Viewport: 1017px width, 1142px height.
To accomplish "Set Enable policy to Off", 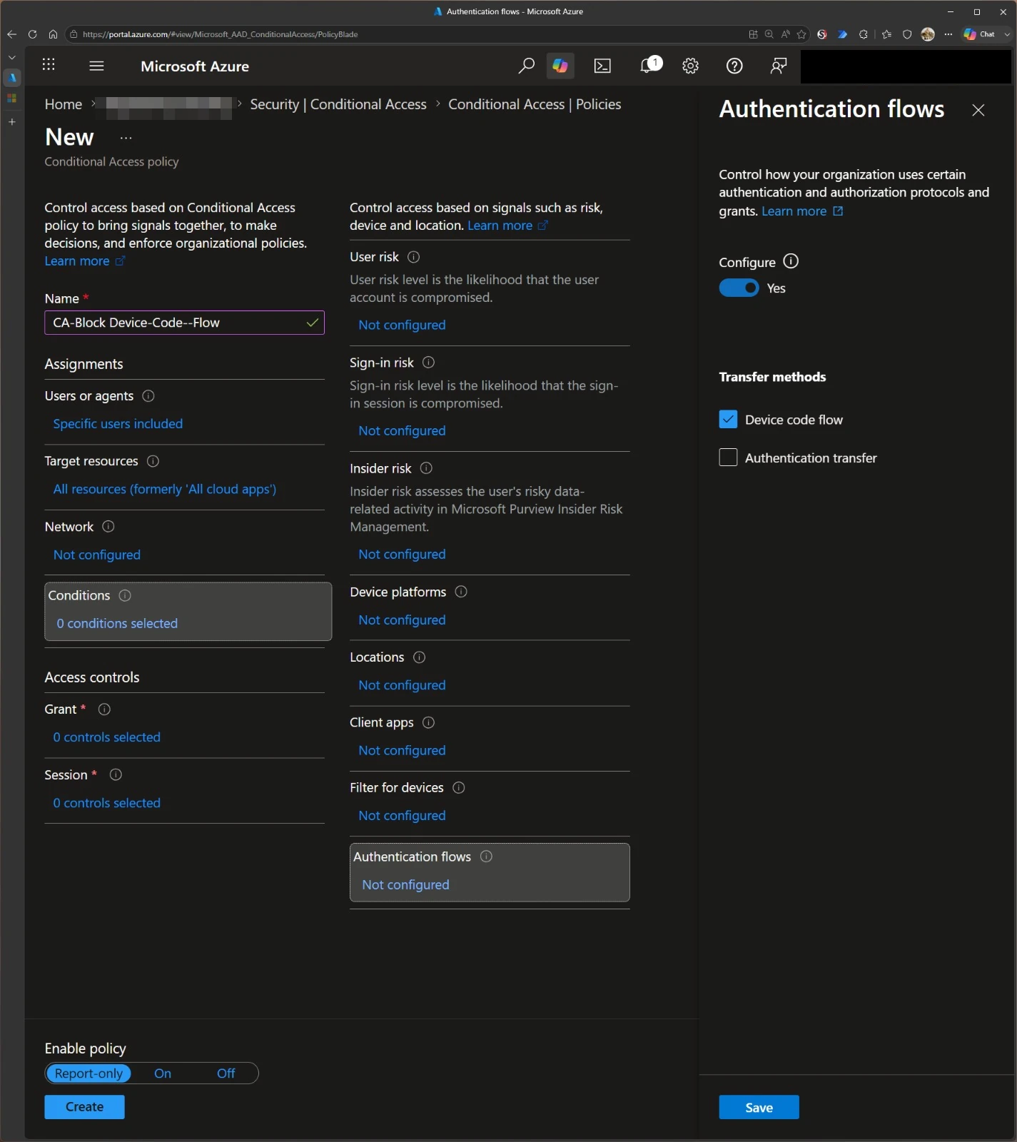I will pos(226,1073).
